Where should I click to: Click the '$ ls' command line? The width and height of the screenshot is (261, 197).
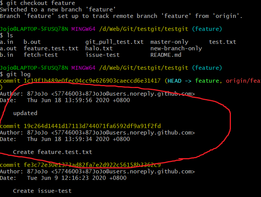click(6, 35)
